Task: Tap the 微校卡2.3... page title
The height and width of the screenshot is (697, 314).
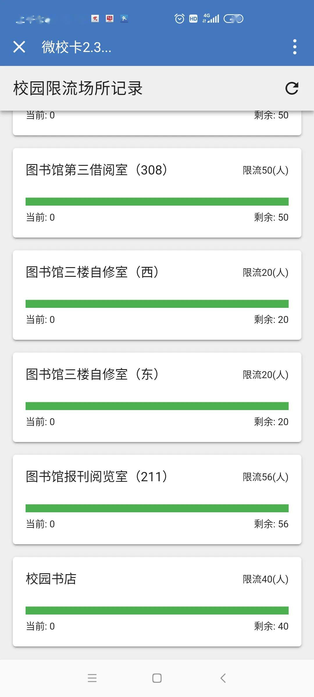Action: 76,47
